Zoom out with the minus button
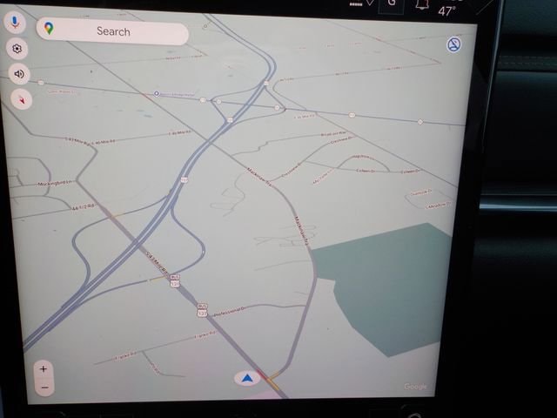 44,387
